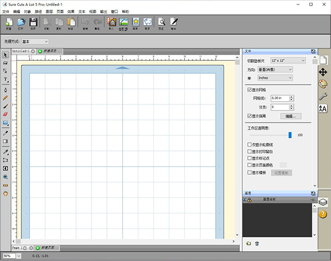Screen dimensions: 331x261
Task: Click the orange help question mark icon
Action: pyautogui.click(x=323, y=214)
